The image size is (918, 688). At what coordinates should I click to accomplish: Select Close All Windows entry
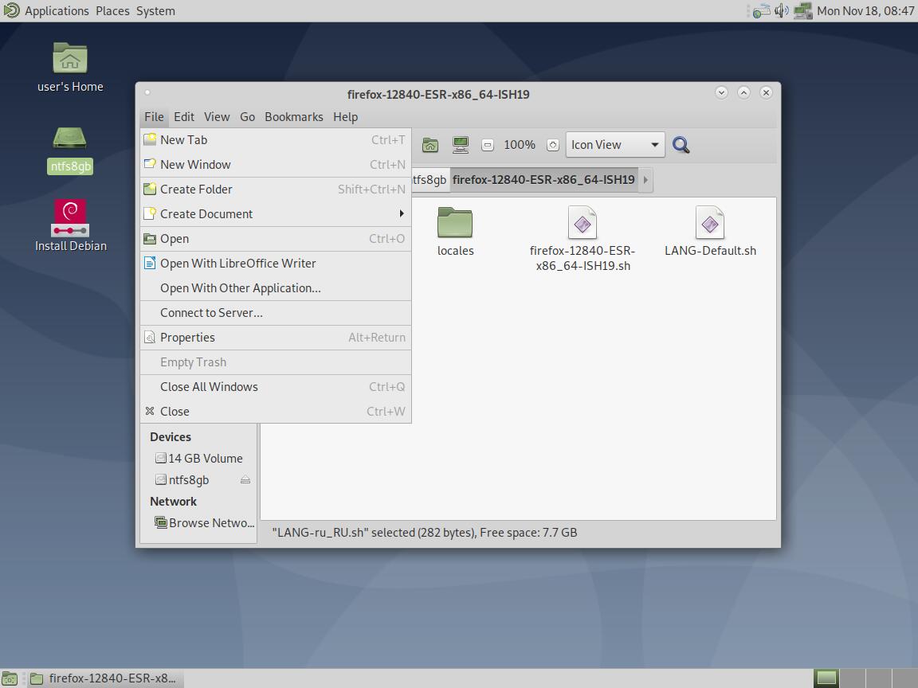point(276,387)
